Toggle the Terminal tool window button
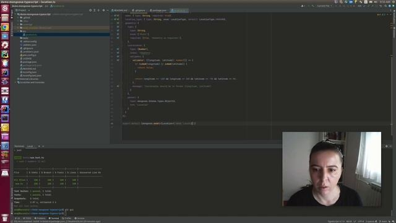 tap(54, 218)
